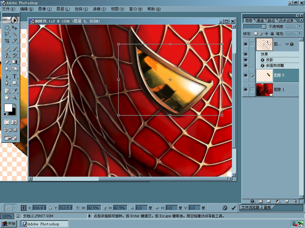305x228 pixels.
Task: Hide 图层 1 with its eye icon
Action: click(x=246, y=90)
